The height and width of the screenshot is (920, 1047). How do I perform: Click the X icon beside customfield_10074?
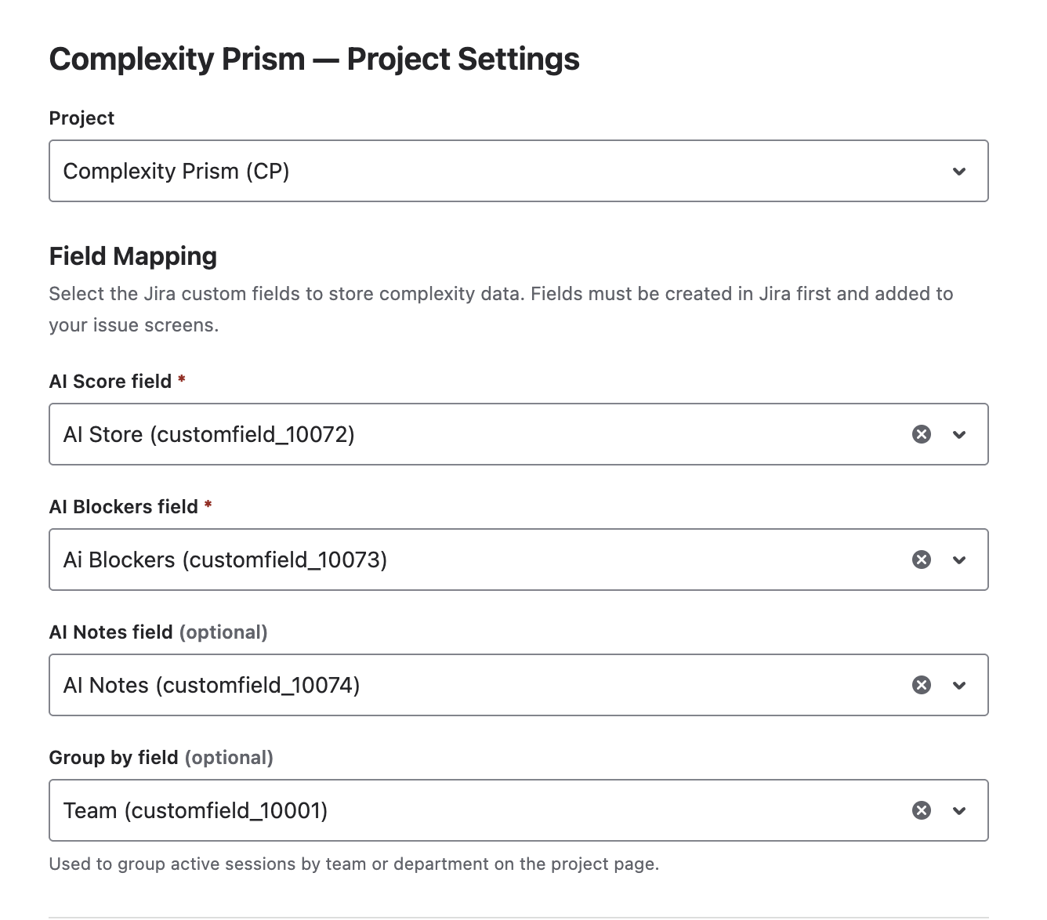(x=922, y=685)
